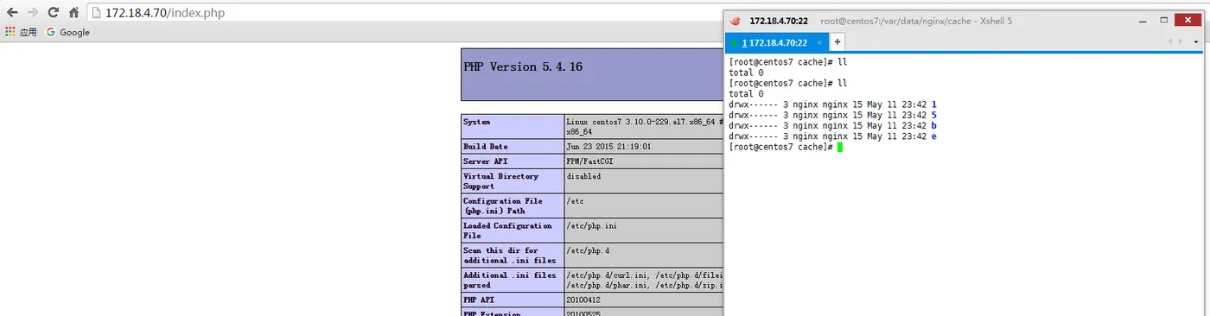The height and width of the screenshot is (316, 1210).
Task: Maximize the Xshell window
Action: point(1164,20)
